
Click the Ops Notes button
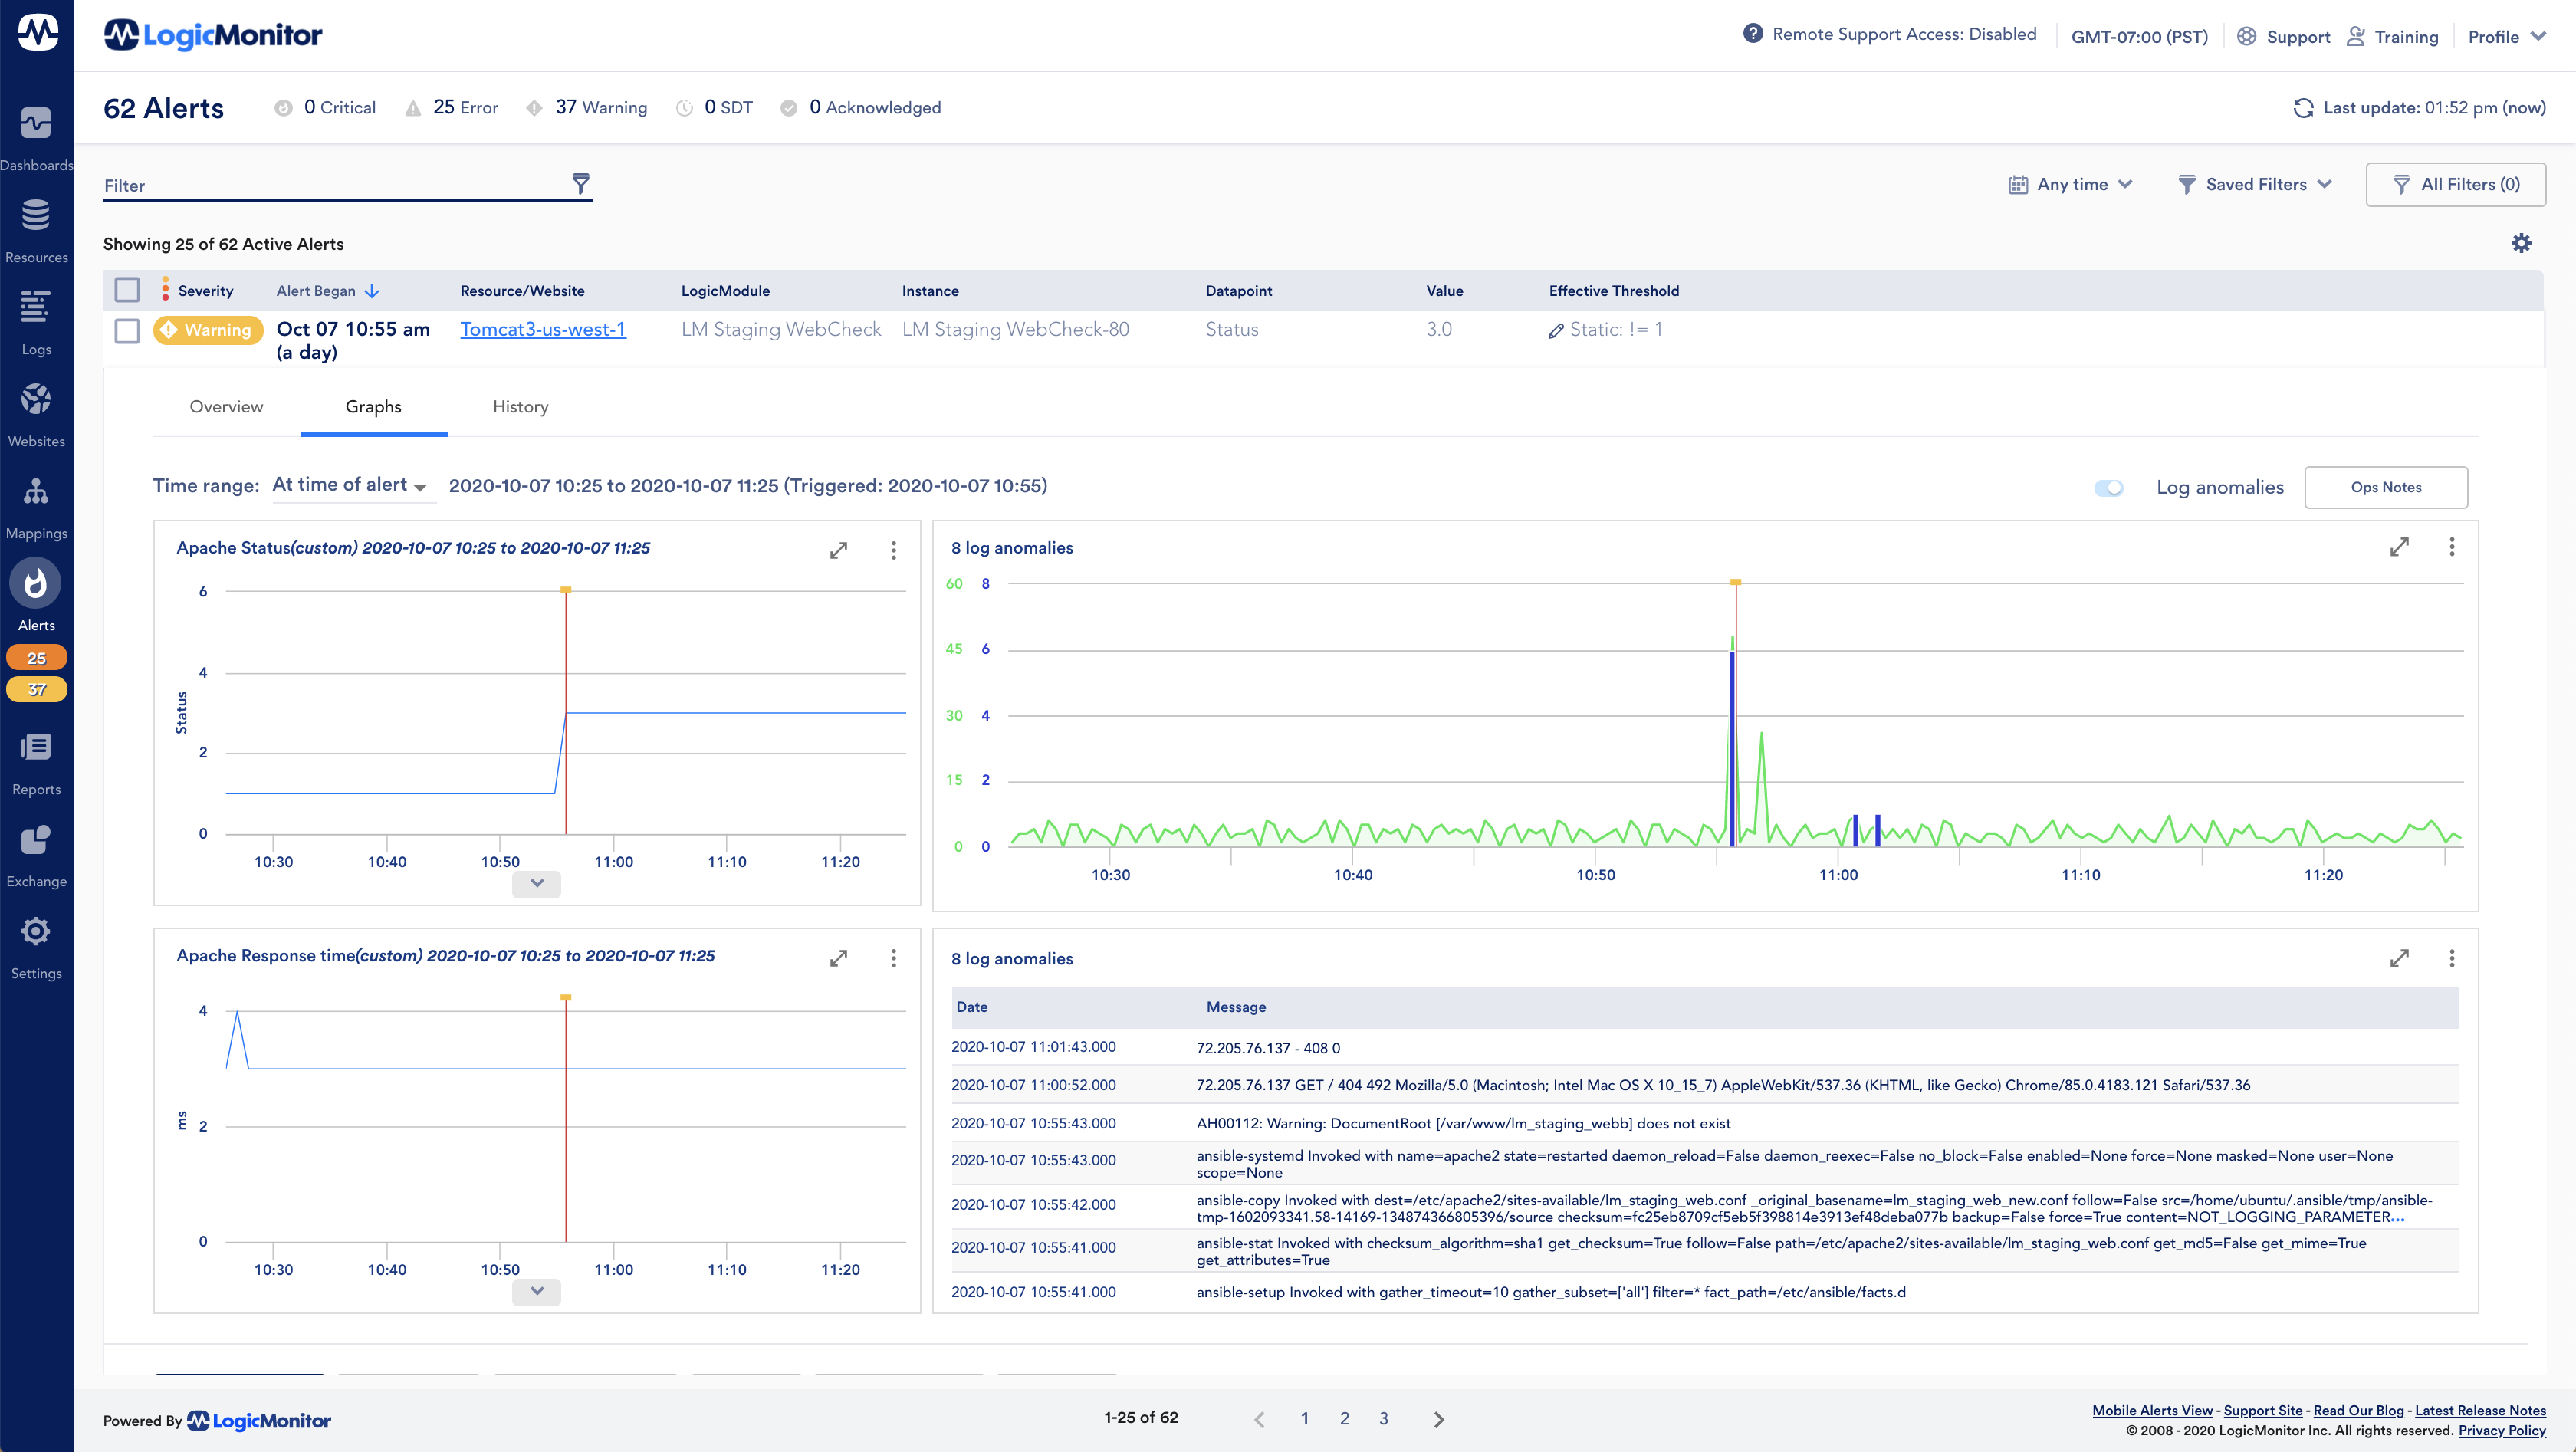tap(2386, 487)
